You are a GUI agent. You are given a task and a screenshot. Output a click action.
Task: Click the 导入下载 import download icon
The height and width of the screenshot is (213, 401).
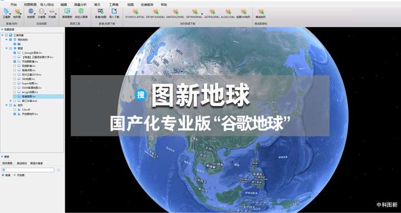114,11
